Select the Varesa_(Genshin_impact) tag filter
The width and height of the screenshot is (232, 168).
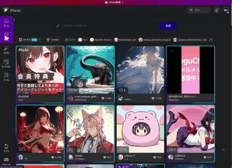pyautogui.click(x=154, y=40)
